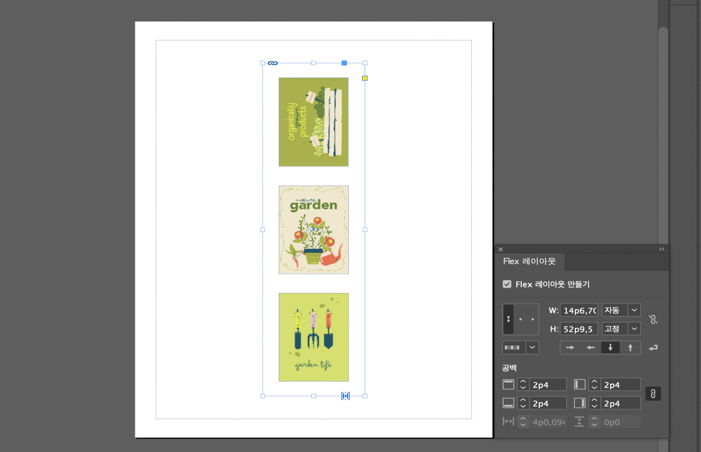Select the downward flex direction arrow
This screenshot has height=452, width=701.
[610, 348]
